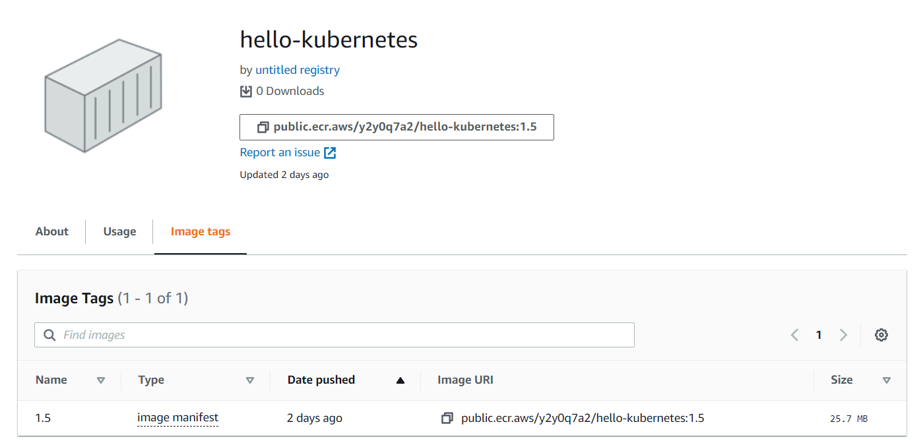
Task: Click the search magnifier in Find images
Action: [49, 335]
